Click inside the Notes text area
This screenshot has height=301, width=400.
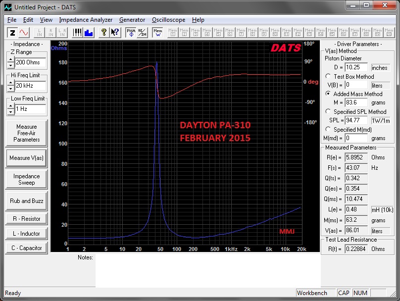[208, 271]
